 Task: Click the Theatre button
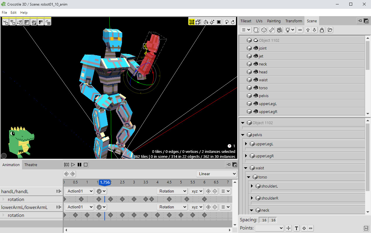pos(31,165)
